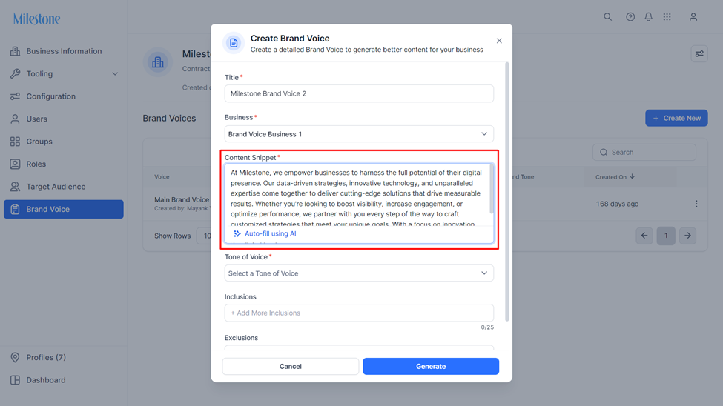Open the user account icon
Image resolution: width=723 pixels, height=406 pixels.
[x=693, y=17]
